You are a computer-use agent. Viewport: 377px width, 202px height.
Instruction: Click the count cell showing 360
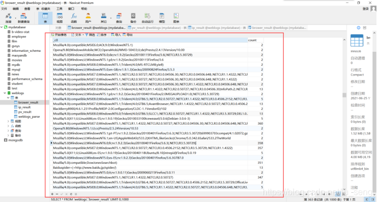point(256,124)
